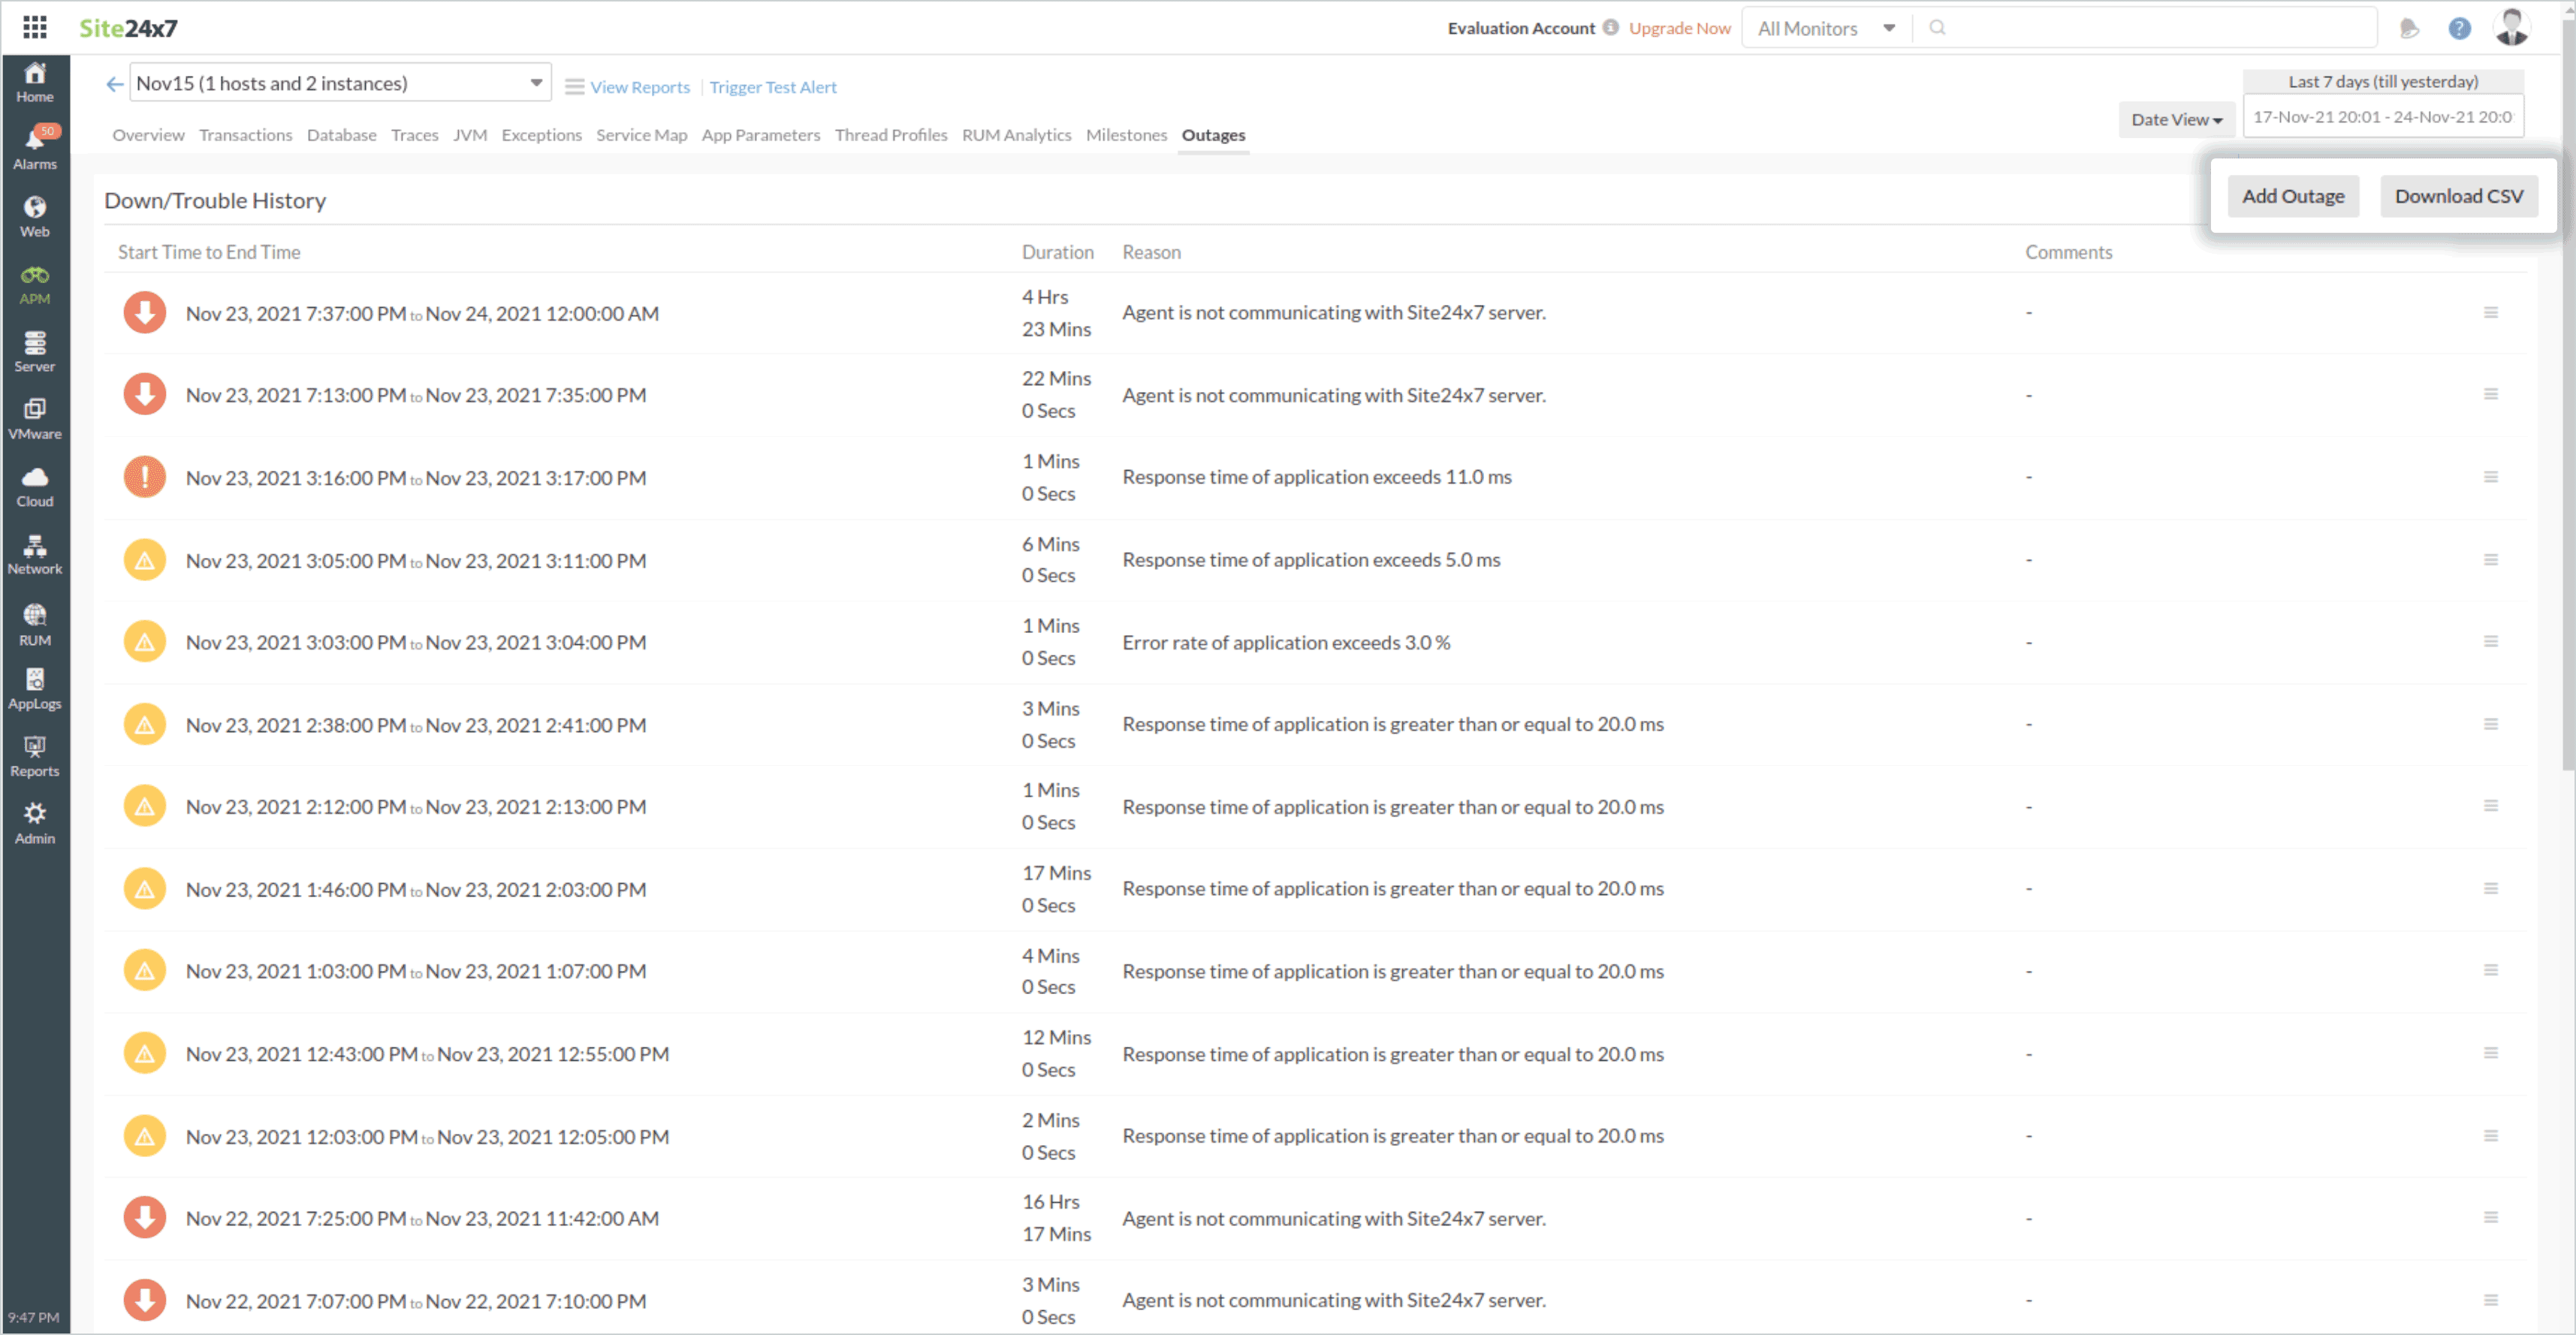Expand the Nov15 monitor selector dropdown
This screenshot has height=1335, width=2576.
pos(536,82)
